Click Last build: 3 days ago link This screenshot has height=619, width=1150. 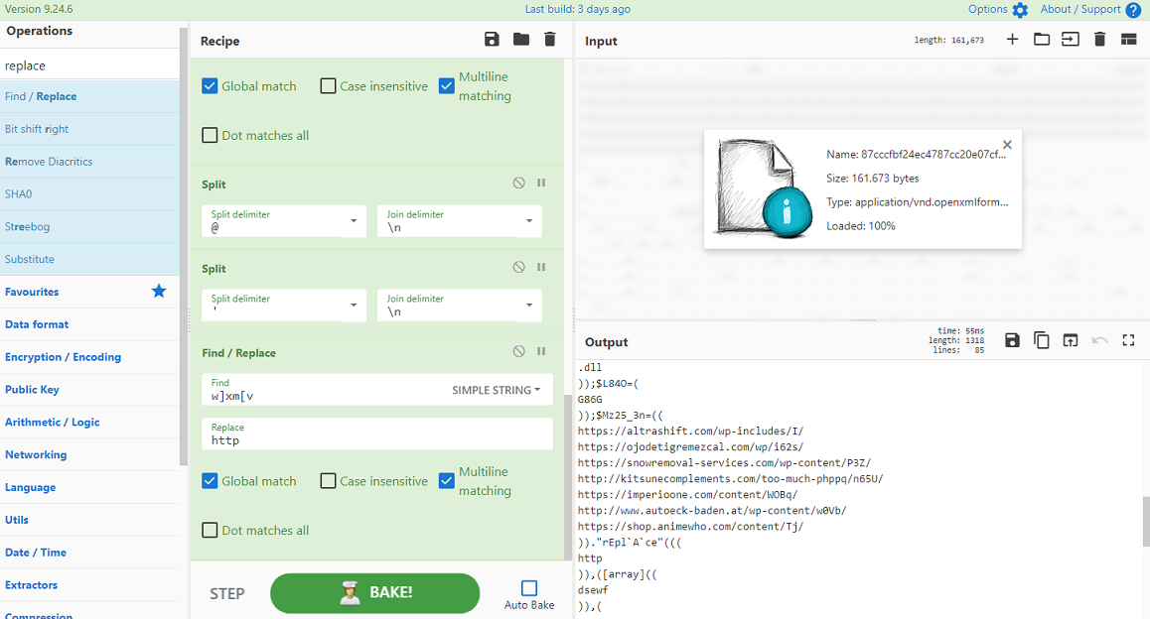tap(577, 9)
